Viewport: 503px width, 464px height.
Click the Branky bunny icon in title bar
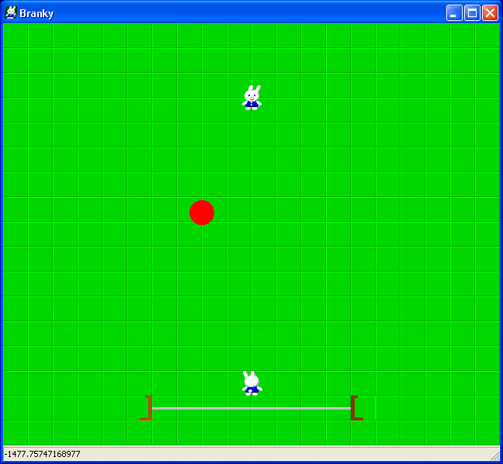click(x=11, y=12)
